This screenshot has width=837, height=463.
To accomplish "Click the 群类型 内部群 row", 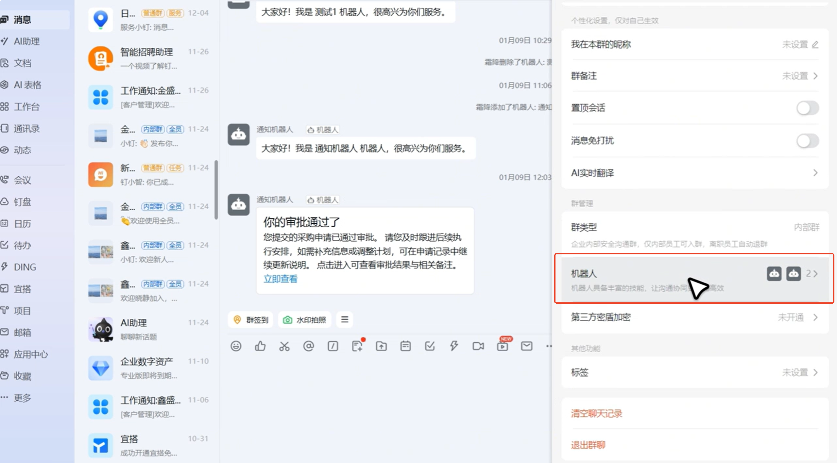I will point(695,234).
